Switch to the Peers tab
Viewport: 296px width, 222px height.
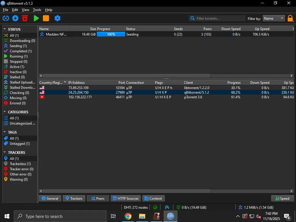98,198
